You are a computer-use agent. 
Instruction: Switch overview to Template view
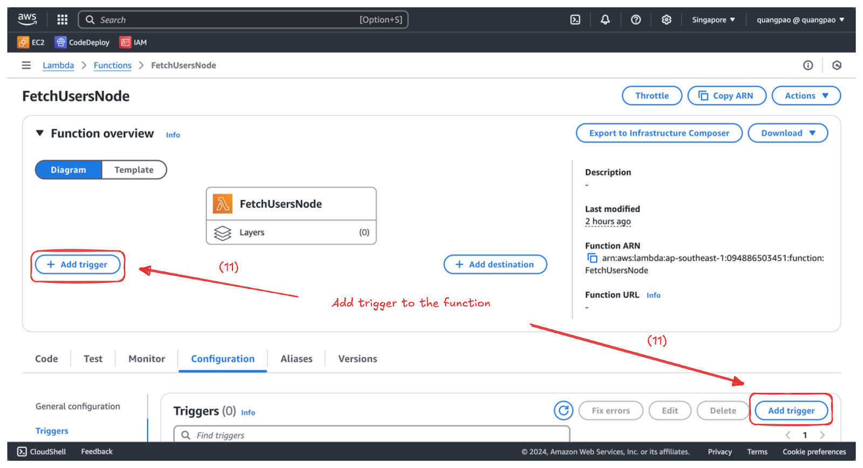[134, 169]
